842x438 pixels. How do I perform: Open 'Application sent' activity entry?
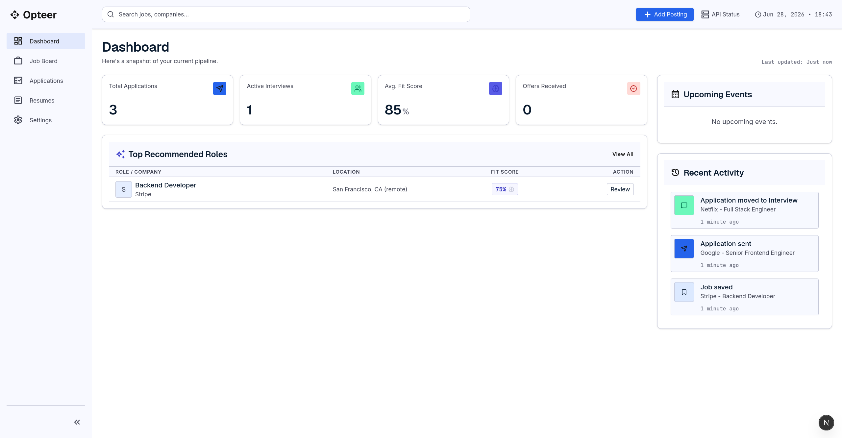pos(745,254)
